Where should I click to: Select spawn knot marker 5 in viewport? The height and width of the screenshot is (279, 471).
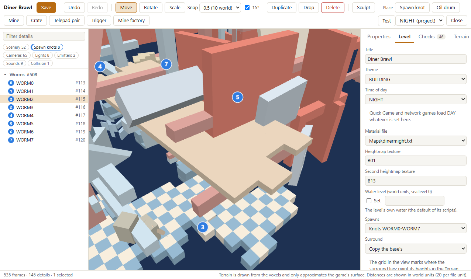tap(238, 97)
